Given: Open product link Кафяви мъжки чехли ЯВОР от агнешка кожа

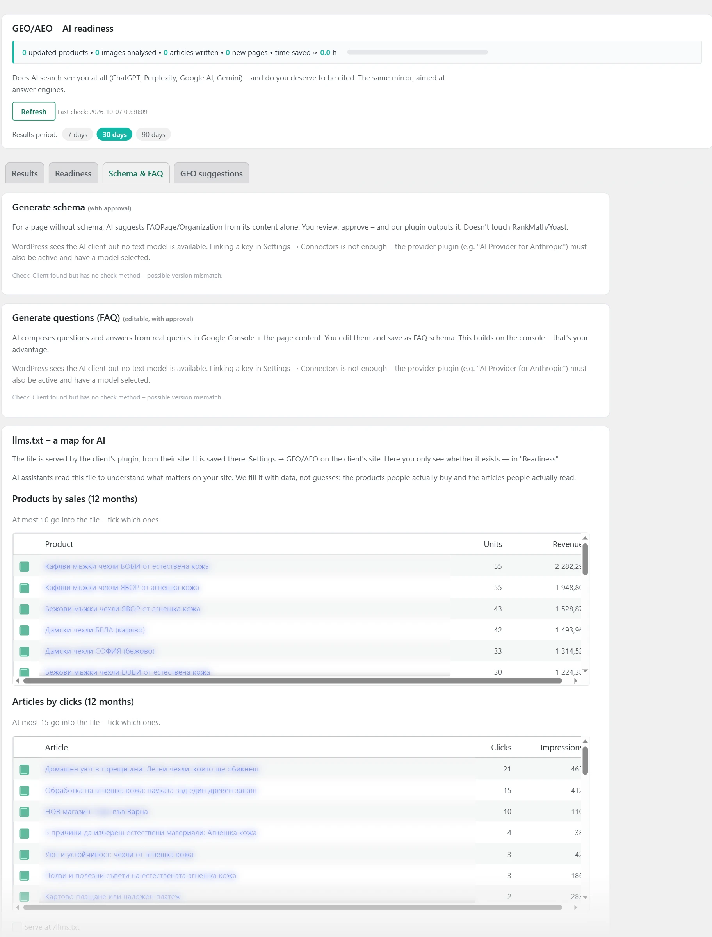Looking at the screenshot, I should coord(122,587).
